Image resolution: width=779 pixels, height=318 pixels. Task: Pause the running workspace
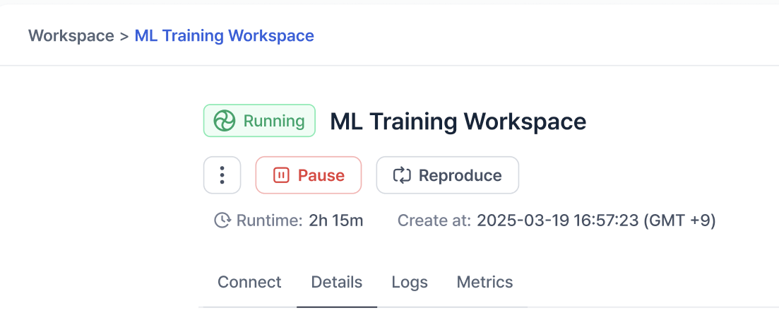click(309, 175)
